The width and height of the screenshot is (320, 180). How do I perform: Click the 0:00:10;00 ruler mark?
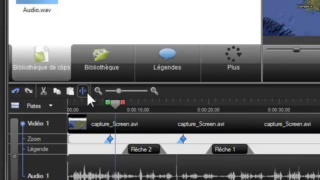tap(138, 110)
